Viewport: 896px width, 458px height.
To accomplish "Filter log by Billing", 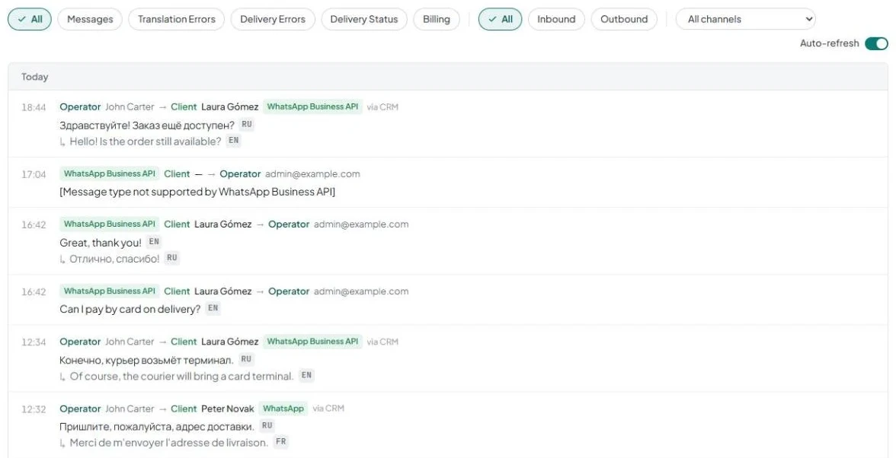I will (x=437, y=19).
